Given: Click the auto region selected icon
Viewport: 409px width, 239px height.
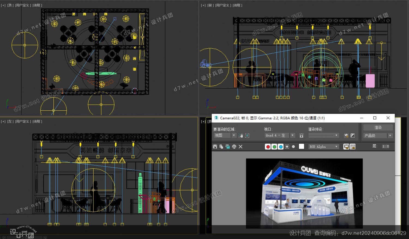Looking at the screenshot, I should click(247, 135).
